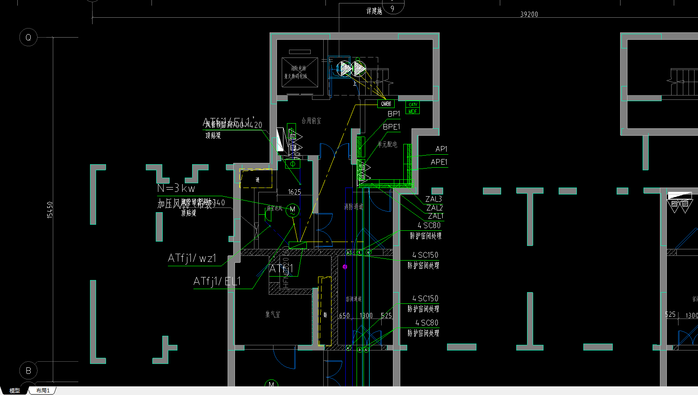Screen dimensions: 698x395
Task: Click the 39200 dimension text
Action: (x=529, y=14)
